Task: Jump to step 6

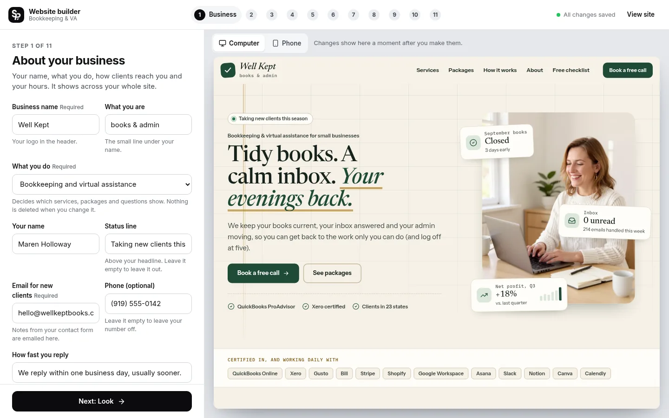Action: point(333,15)
